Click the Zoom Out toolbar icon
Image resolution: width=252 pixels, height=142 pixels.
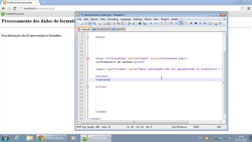155,24
